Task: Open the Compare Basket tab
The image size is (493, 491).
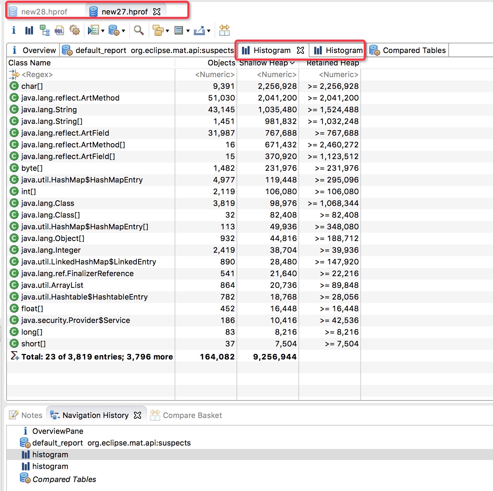Action: pos(186,415)
